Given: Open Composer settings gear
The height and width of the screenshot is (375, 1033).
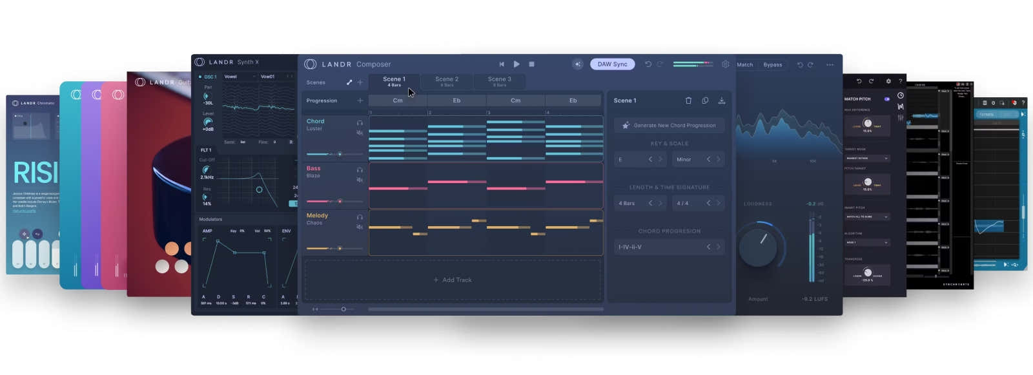Looking at the screenshot, I should (726, 64).
